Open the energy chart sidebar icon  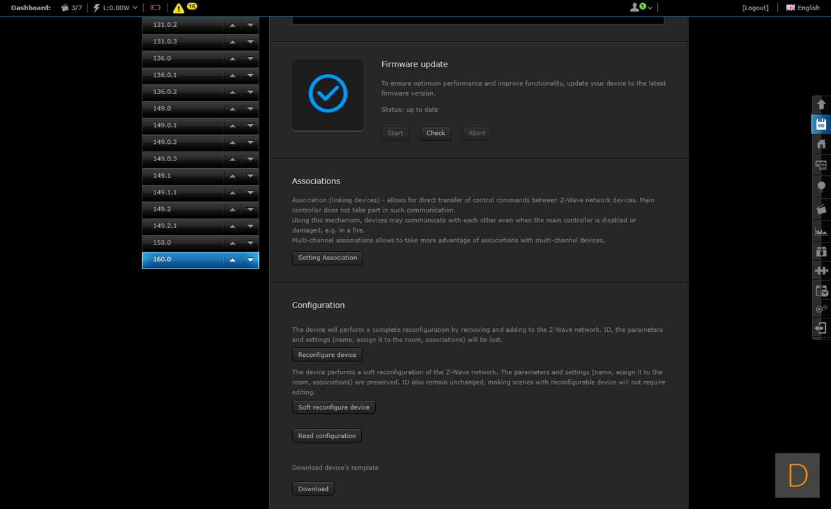[x=821, y=231]
